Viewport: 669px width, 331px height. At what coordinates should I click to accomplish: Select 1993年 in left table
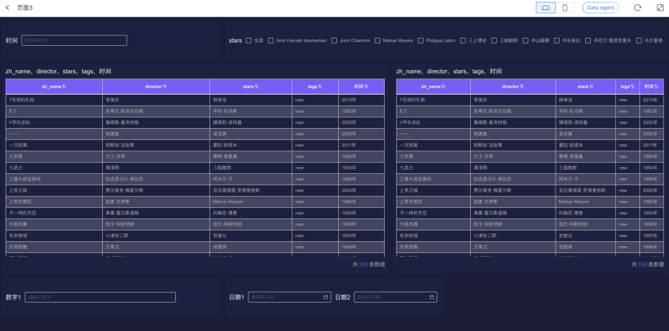349,213
